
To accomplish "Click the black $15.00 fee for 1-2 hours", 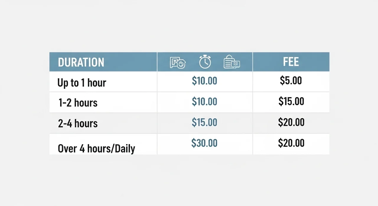I will 291,101.
